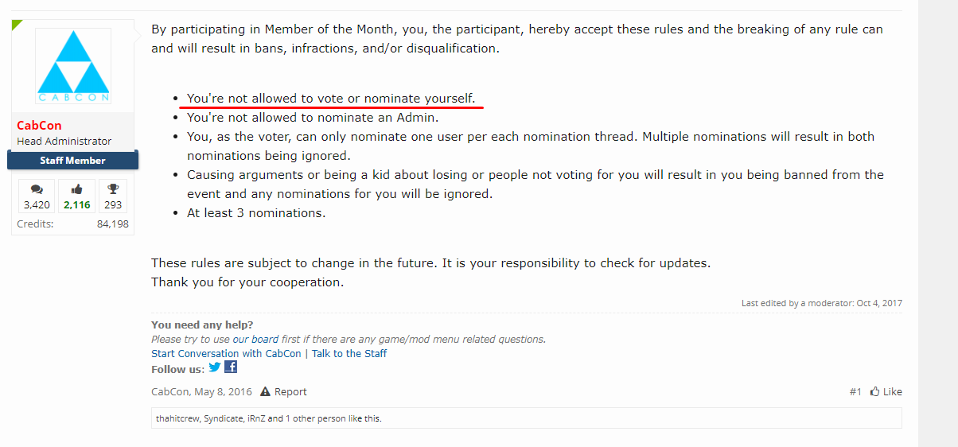Open the red CabCon username profile

tap(39, 126)
